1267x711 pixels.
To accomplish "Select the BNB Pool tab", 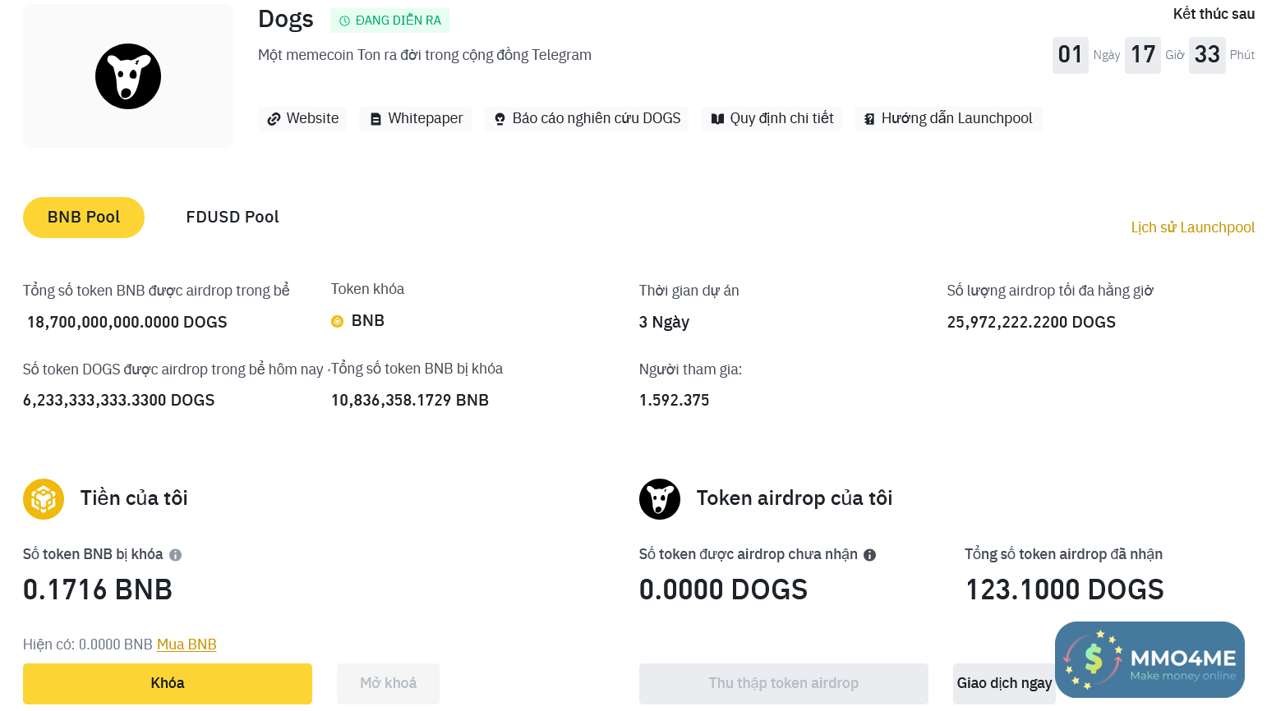I will [84, 218].
